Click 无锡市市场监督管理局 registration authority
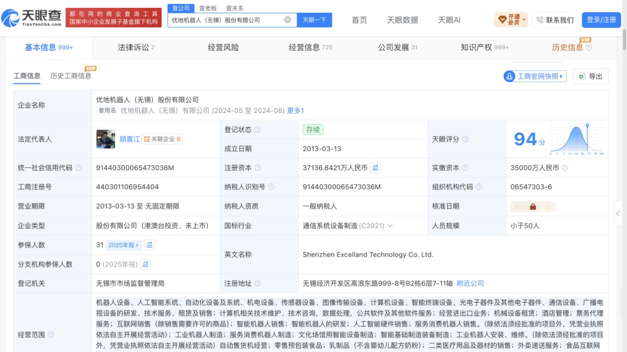627x352 pixels. click(130, 283)
